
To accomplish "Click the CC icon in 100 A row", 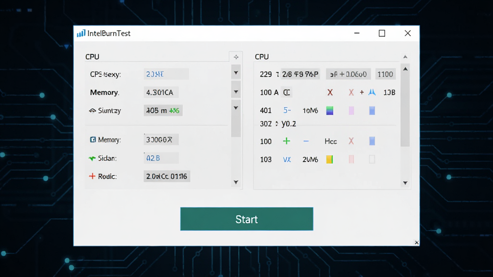I will (287, 92).
